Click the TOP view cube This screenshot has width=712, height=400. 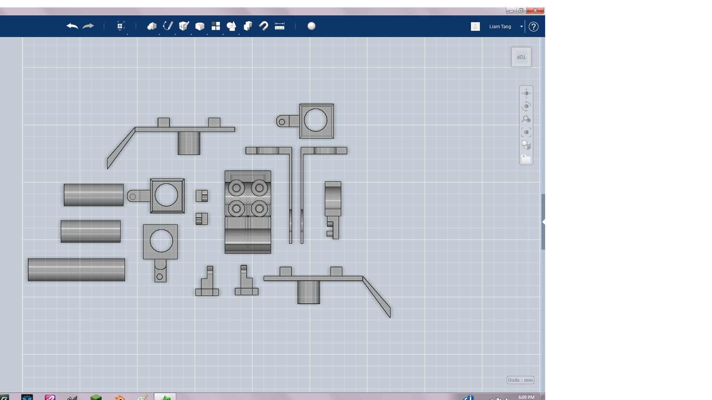(x=521, y=57)
